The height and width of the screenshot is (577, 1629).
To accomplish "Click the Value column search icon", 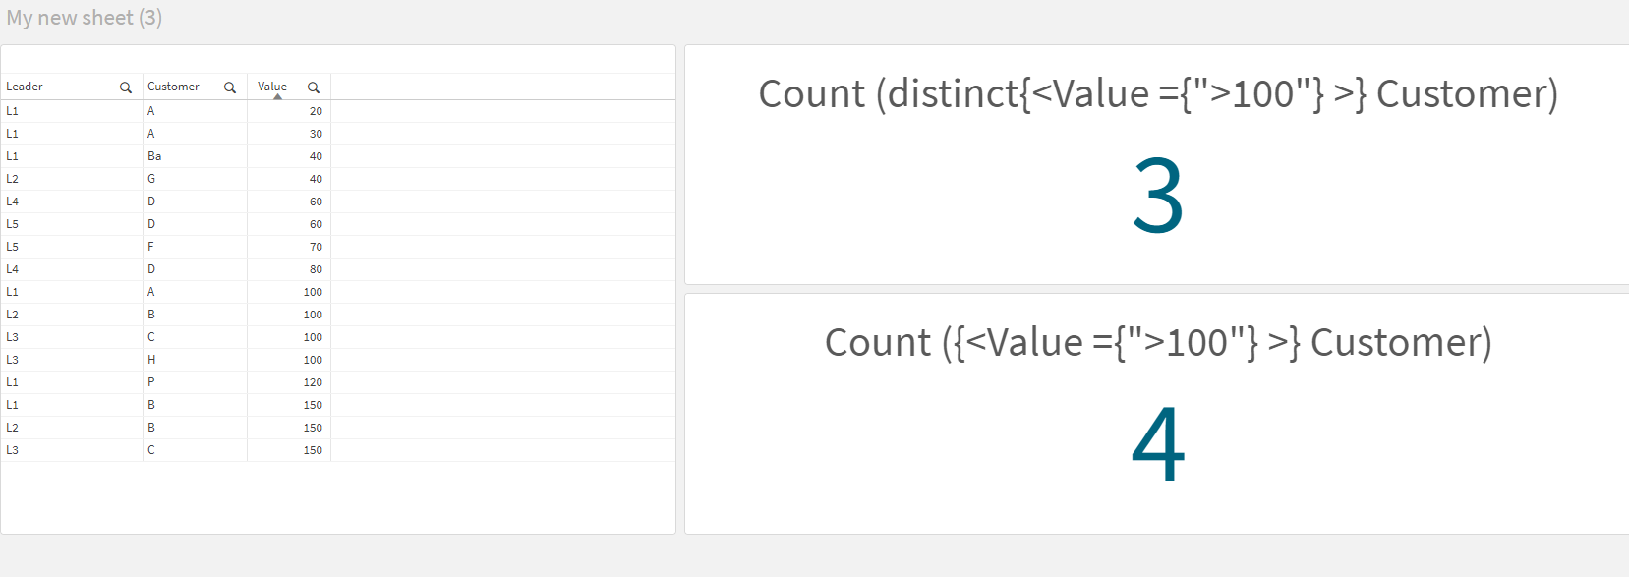I will (x=314, y=87).
